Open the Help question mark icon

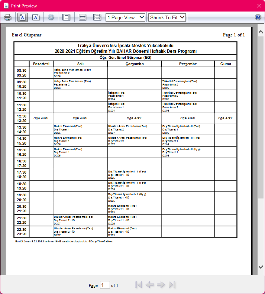(x=258, y=17)
